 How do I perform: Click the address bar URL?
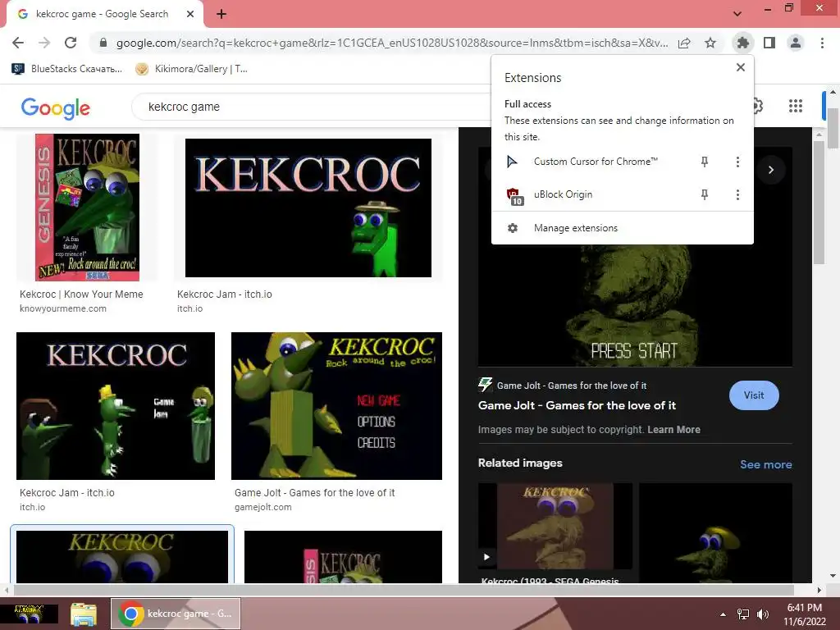point(392,43)
